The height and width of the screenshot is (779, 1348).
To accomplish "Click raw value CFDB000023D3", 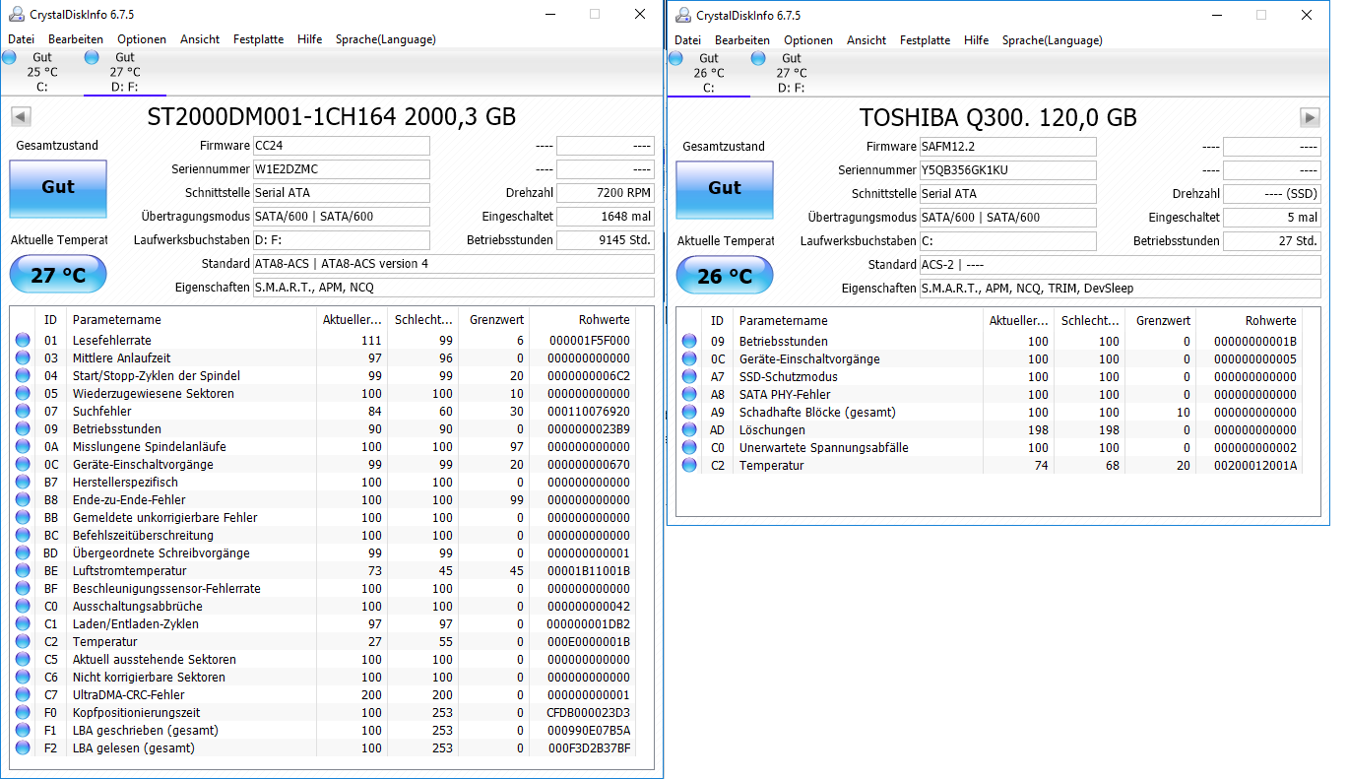I will [587, 713].
